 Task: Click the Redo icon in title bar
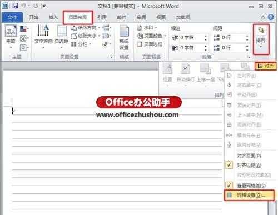[36, 6]
